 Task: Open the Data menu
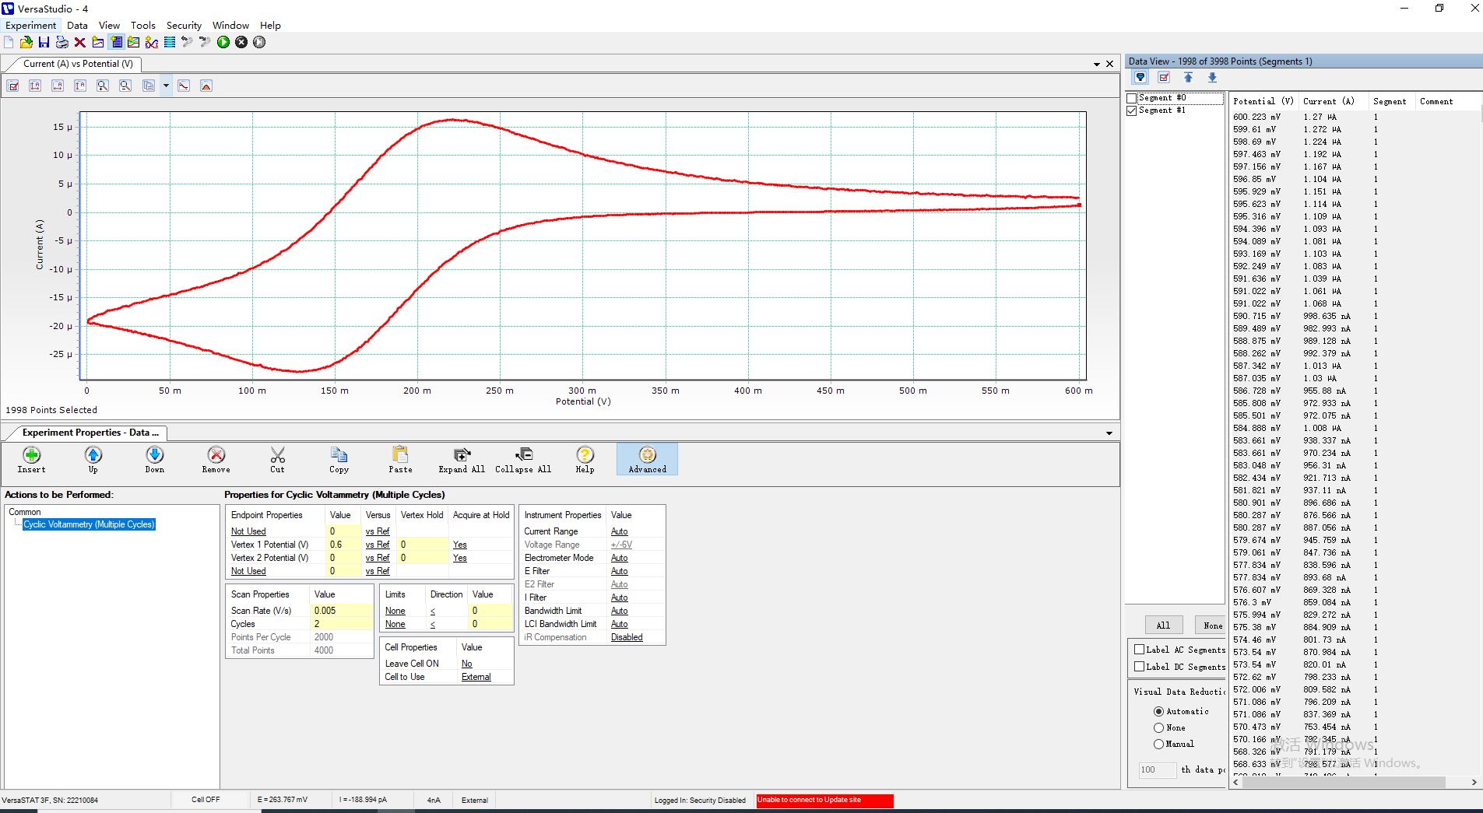tap(77, 25)
